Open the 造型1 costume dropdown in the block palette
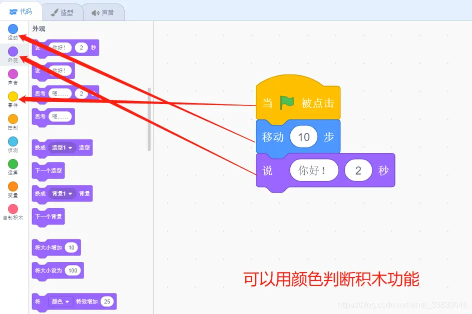This screenshot has height=314, width=472. [62, 147]
